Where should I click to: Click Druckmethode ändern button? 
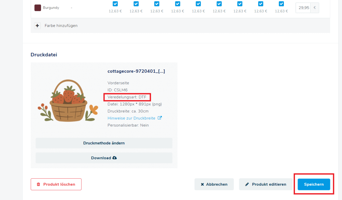(x=104, y=143)
